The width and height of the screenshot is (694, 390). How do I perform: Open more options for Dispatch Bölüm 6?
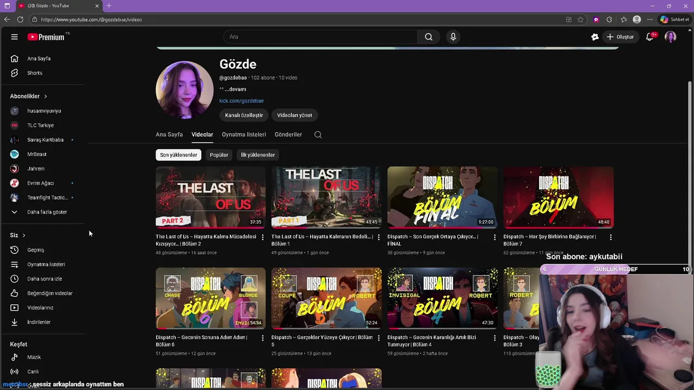coord(262,338)
